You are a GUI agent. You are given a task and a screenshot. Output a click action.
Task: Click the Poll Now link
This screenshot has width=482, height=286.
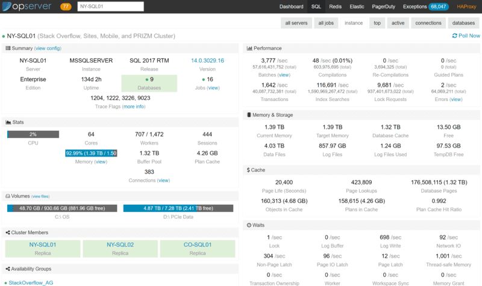tap(466, 36)
